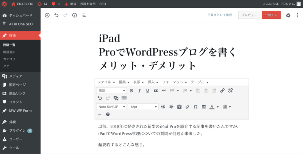Screen dimensions: 303x154
Task: Click undo in the top editor bar
Action: pos(56,15)
